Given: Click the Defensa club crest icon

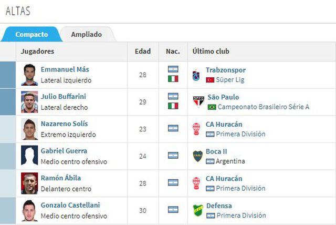Looking at the screenshot, I should click(197, 210).
